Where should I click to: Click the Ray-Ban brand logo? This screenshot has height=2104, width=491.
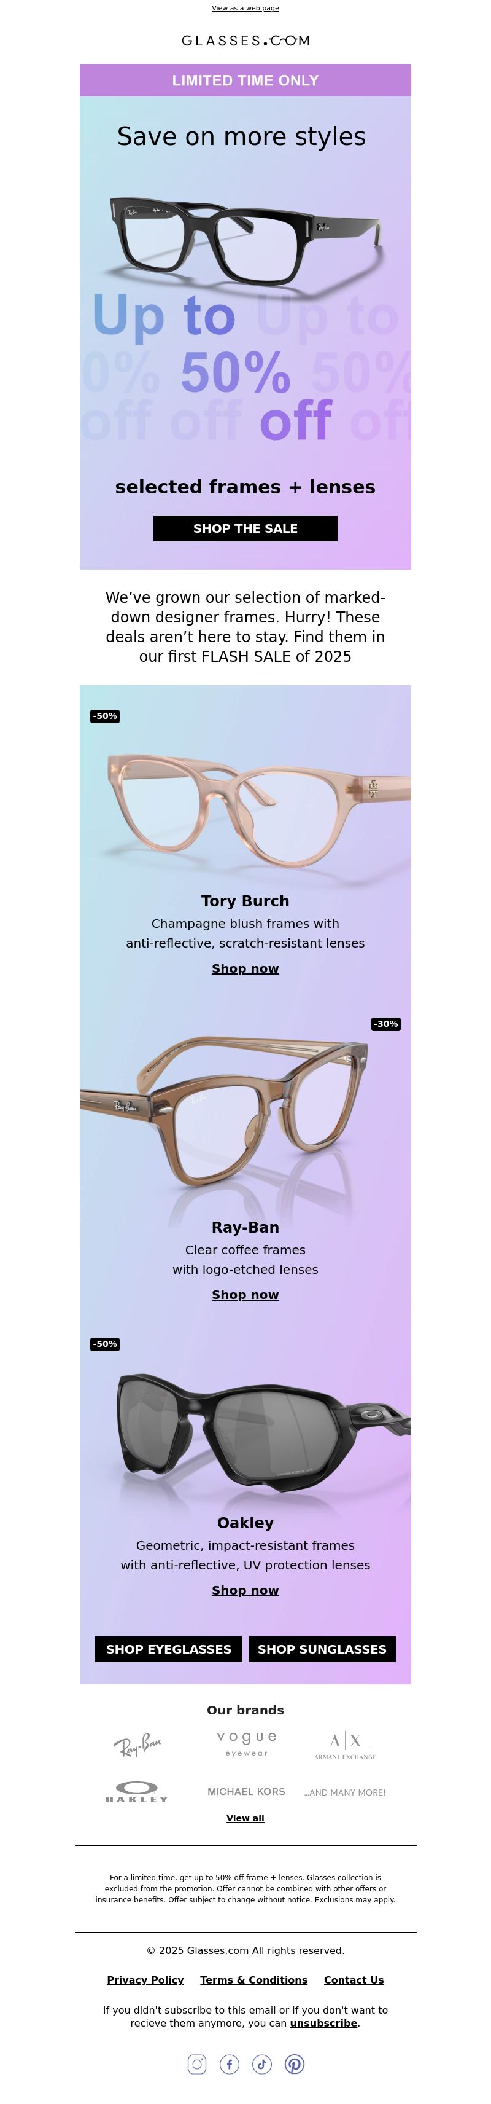click(138, 1745)
